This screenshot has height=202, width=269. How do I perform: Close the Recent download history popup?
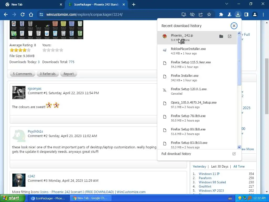coord(234,26)
